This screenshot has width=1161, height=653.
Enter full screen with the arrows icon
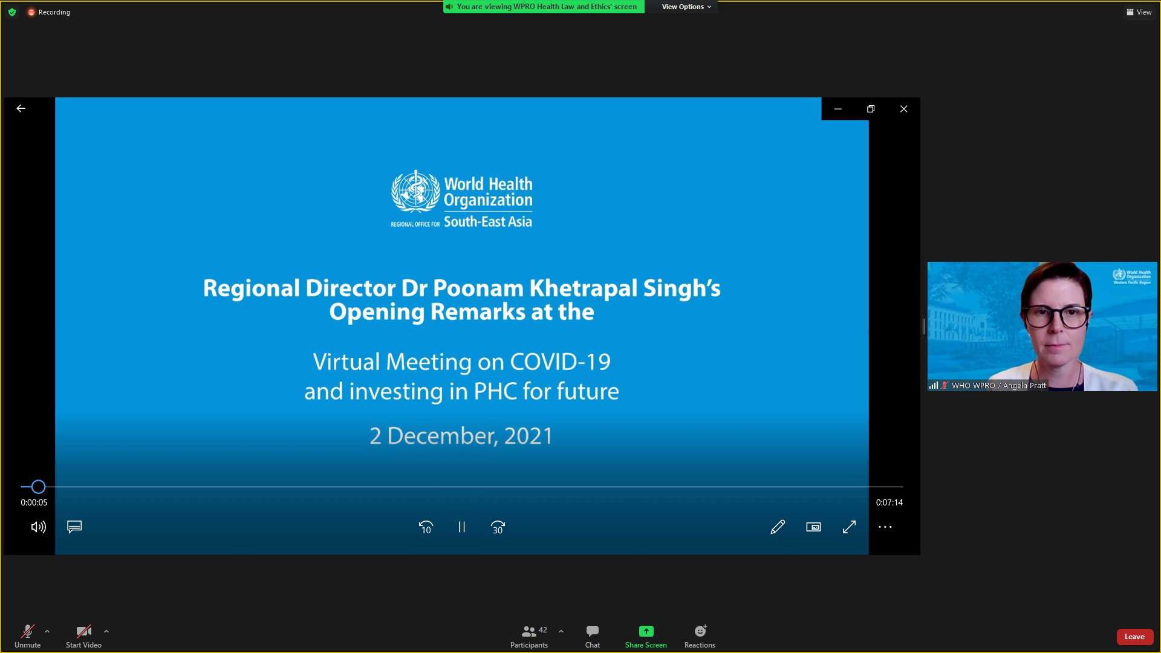849,527
